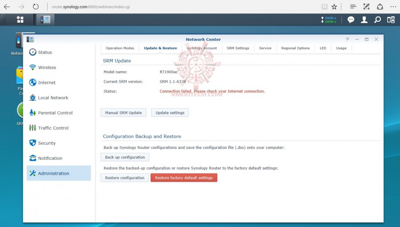Open Parental Control section in sidebar
Screen dimensions: 400x227
click(59, 113)
